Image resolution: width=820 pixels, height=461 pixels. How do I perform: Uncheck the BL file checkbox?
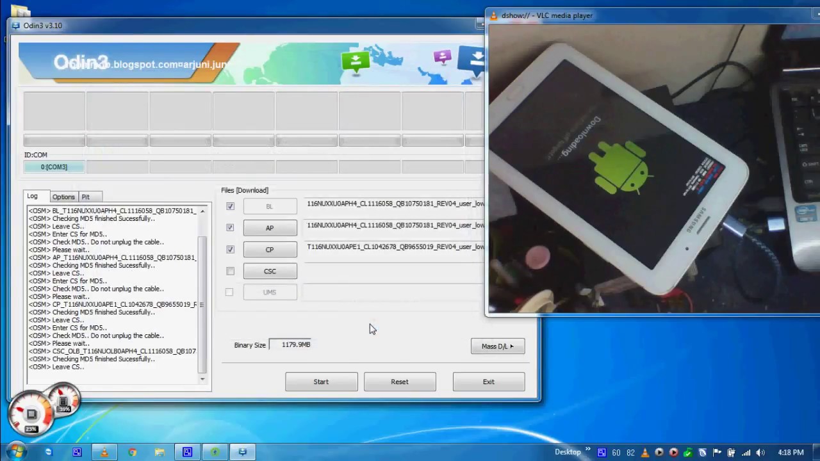coord(230,206)
